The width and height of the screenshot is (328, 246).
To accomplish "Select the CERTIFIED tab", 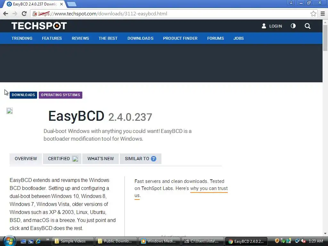I will click(x=62, y=159).
